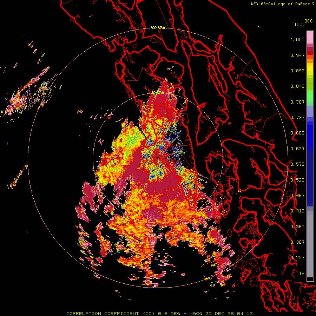Click the 1.000 scale value
Viewport: 316px width, 316px height.
pyautogui.click(x=297, y=39)
